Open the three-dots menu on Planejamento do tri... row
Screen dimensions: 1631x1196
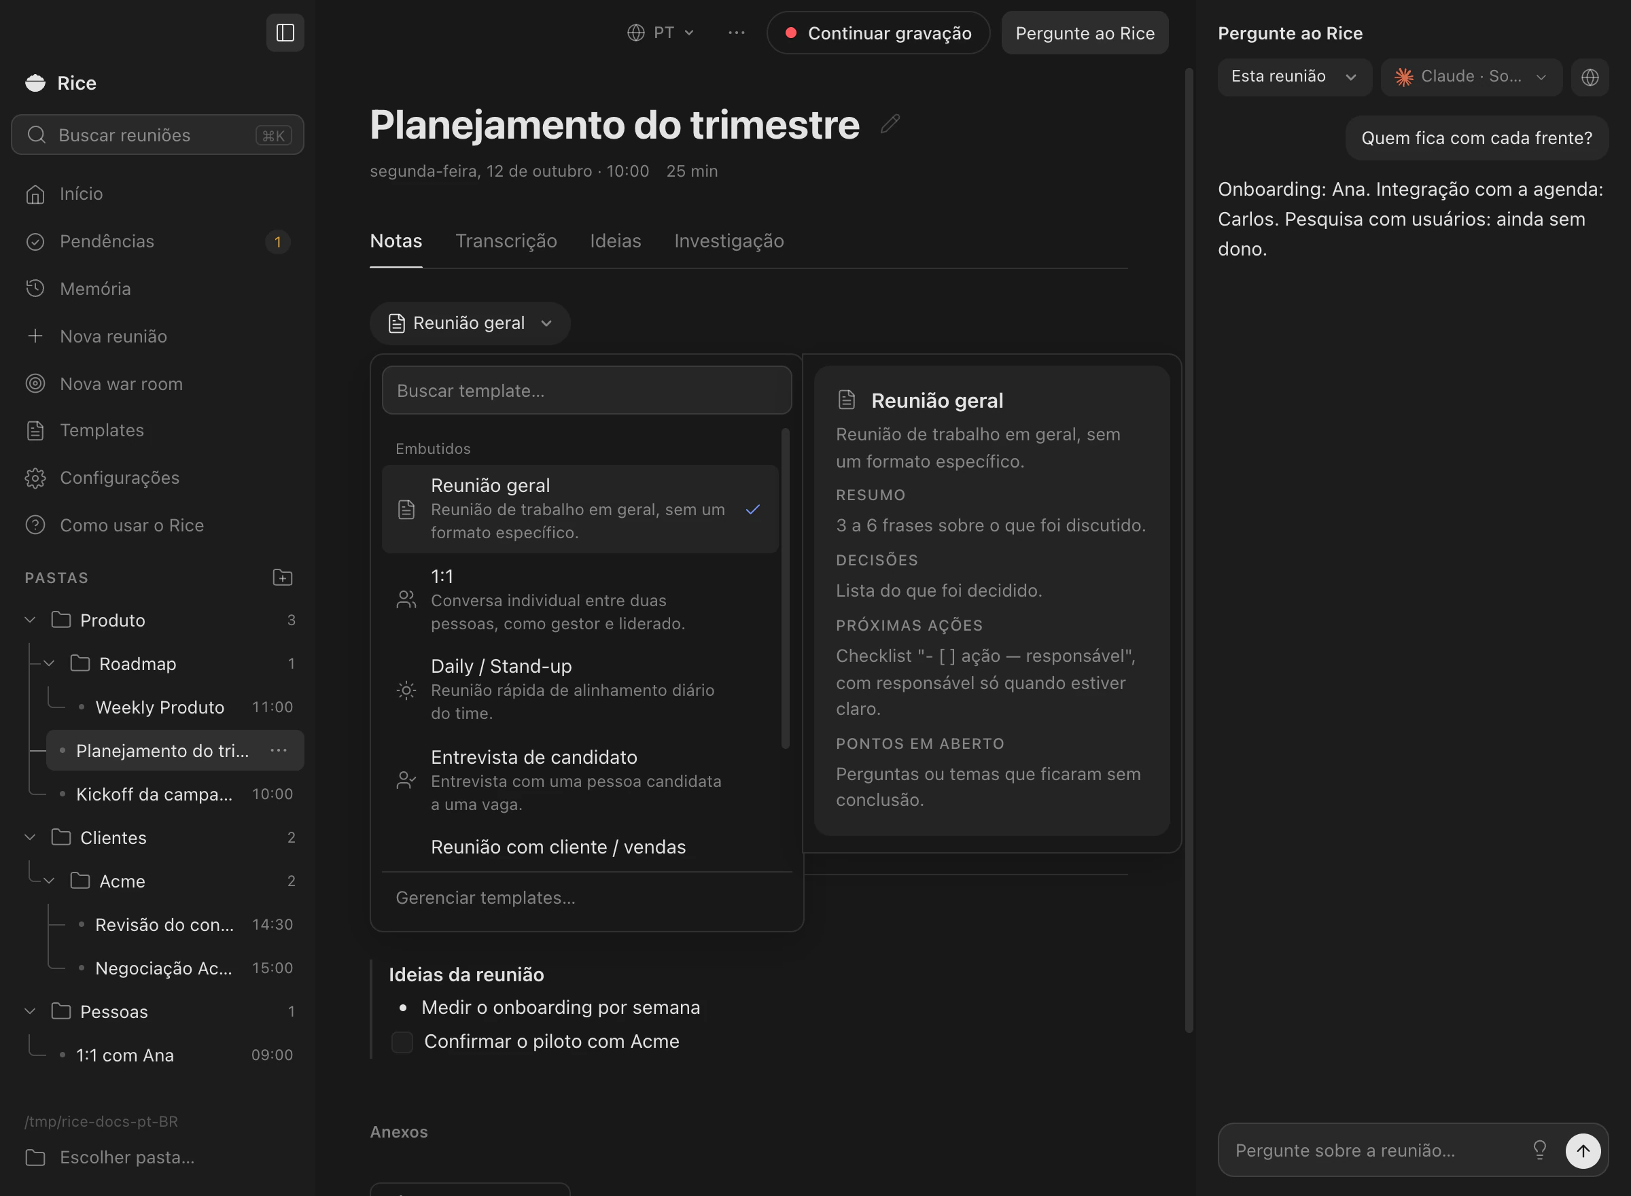279,750
